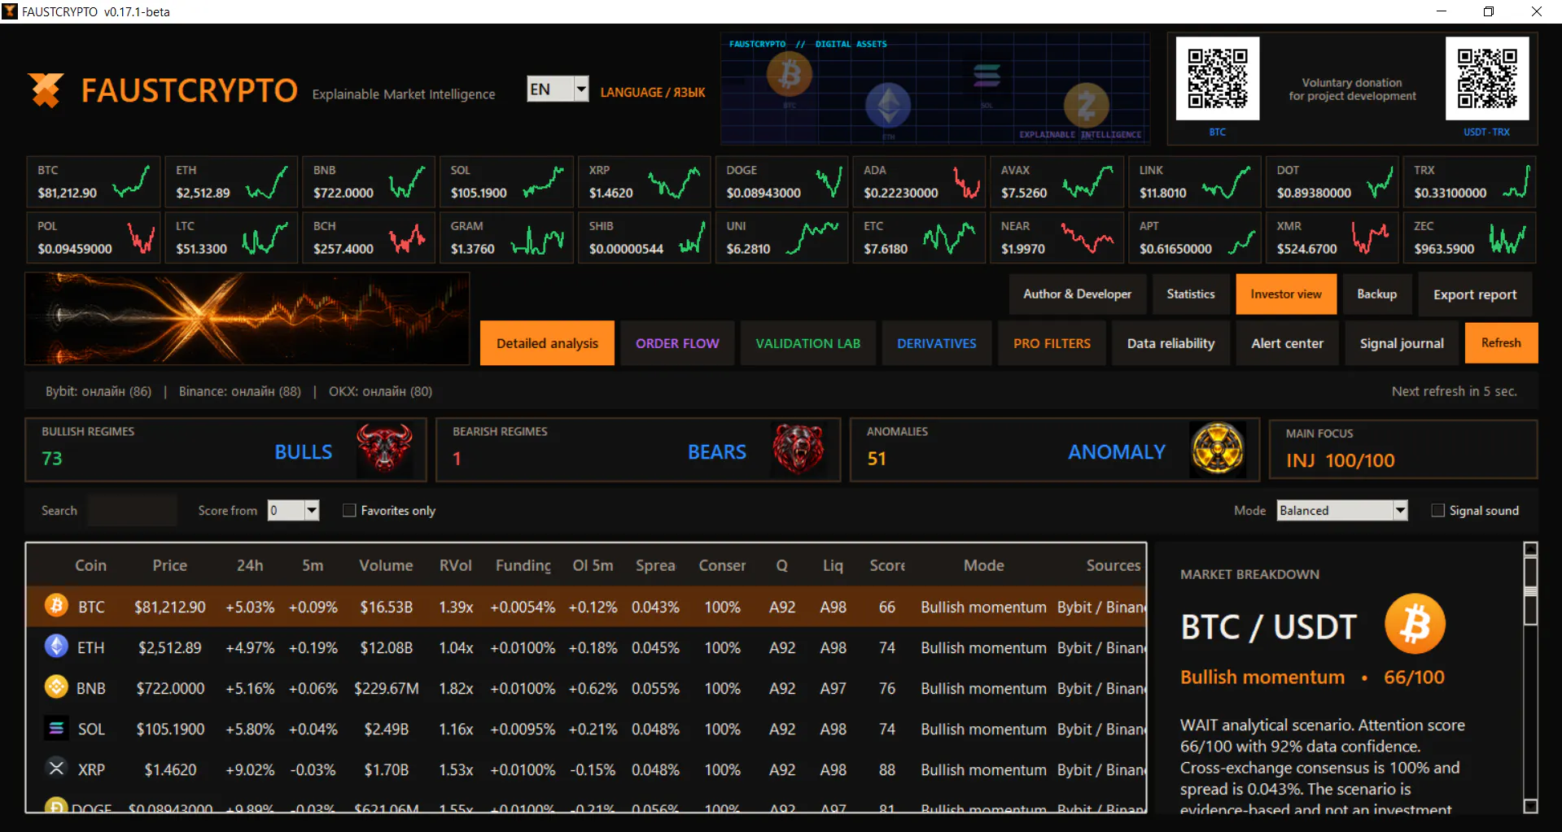Viewport: 1562px width, 832px height.
Task: Switch to VALIDATION LAB tab
Action: pyautogui.click(x=807, y=343)
